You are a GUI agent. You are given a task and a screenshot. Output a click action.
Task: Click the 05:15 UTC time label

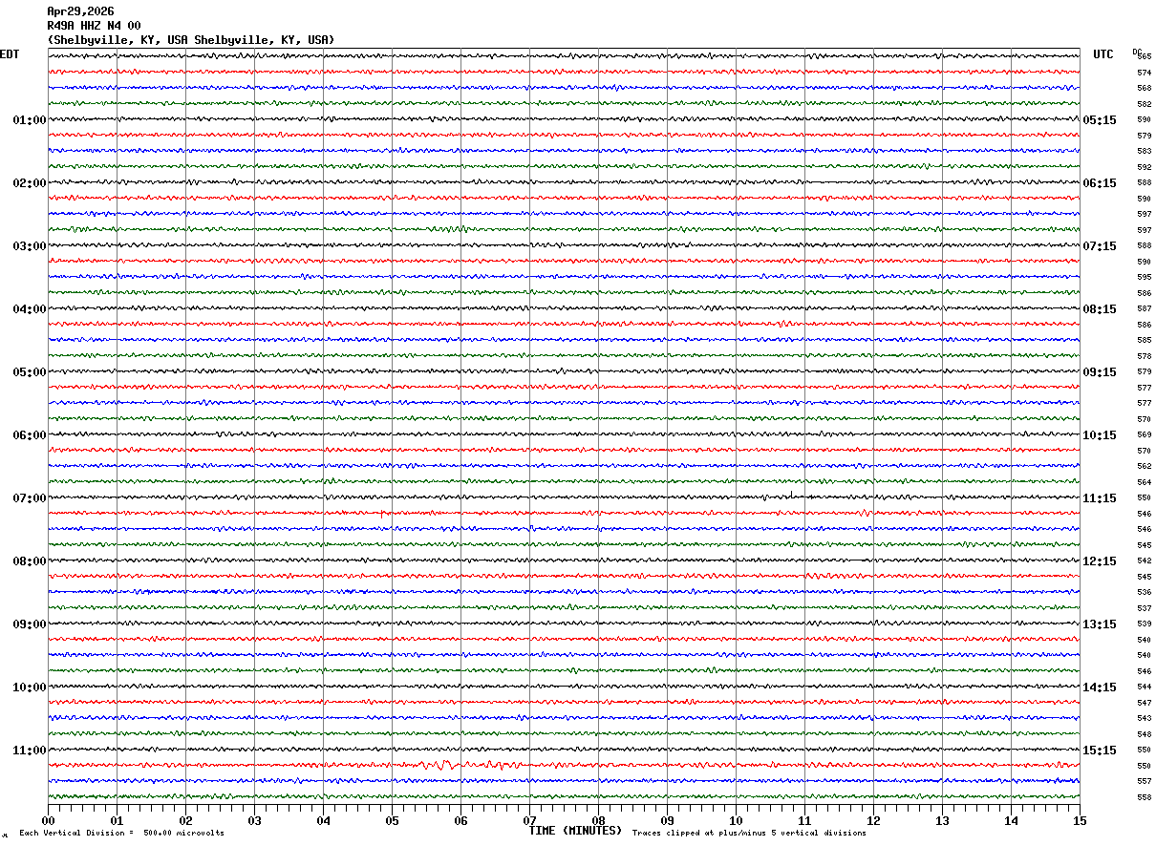click(1099, 120)
